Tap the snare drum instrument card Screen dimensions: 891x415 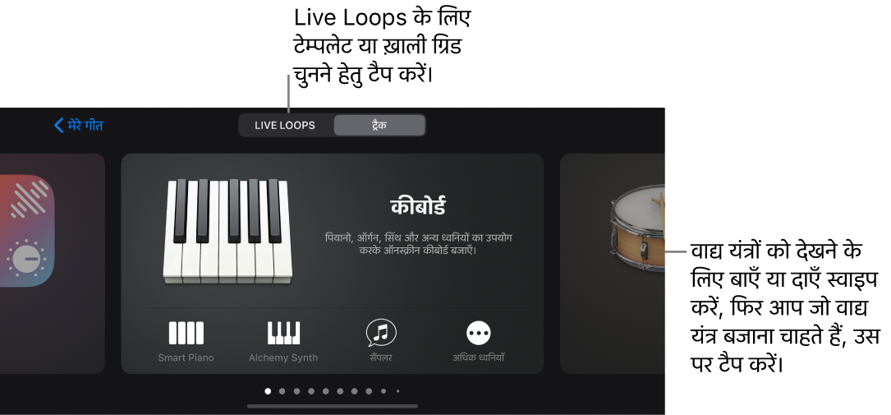pyautogui.click(x=613, y=263)
